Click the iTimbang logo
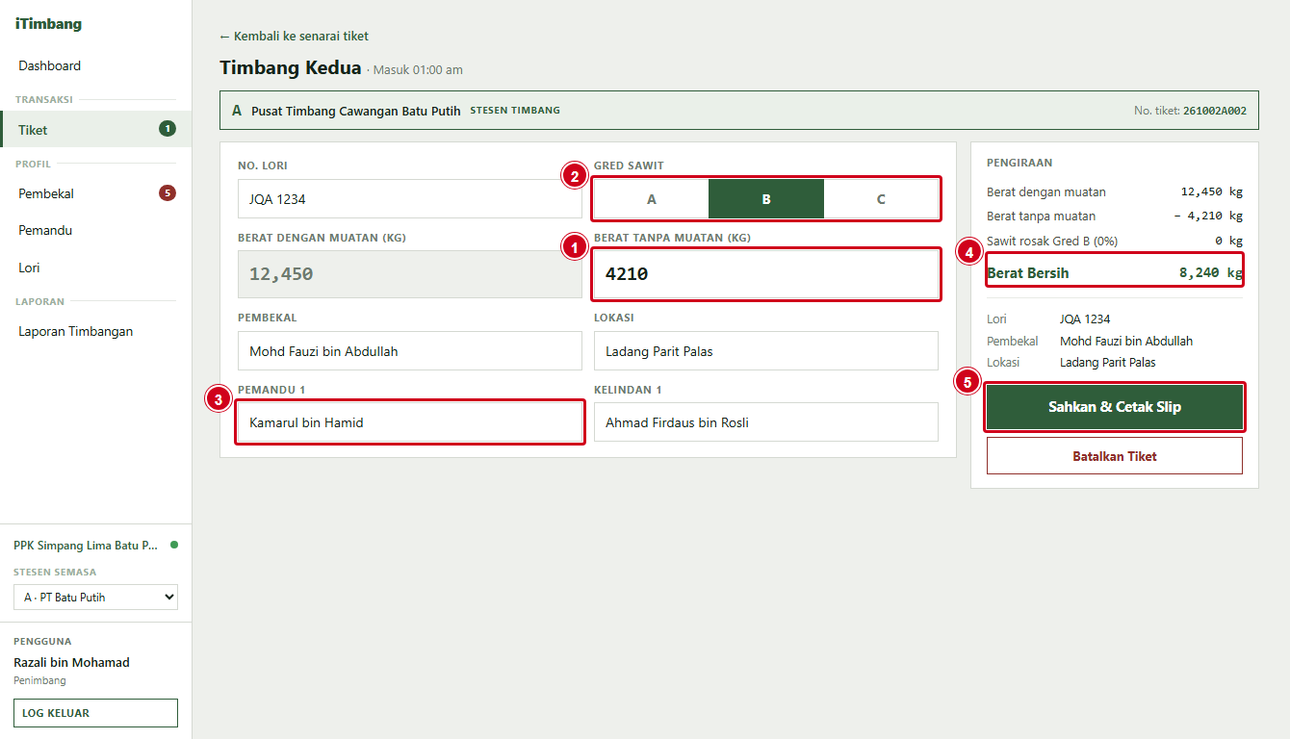 coord(48,24)
